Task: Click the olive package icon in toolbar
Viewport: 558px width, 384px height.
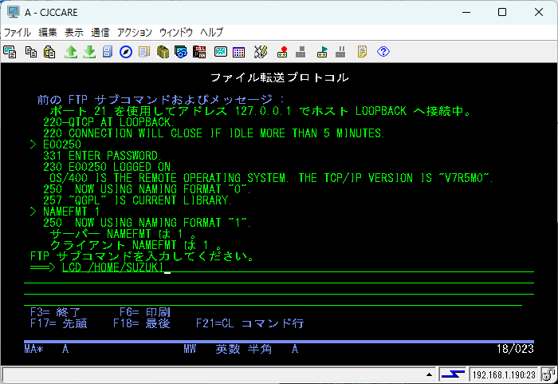Action: (x=163, y=52)
